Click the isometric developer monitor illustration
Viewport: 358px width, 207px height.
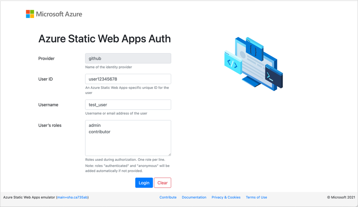pos(254,64)
